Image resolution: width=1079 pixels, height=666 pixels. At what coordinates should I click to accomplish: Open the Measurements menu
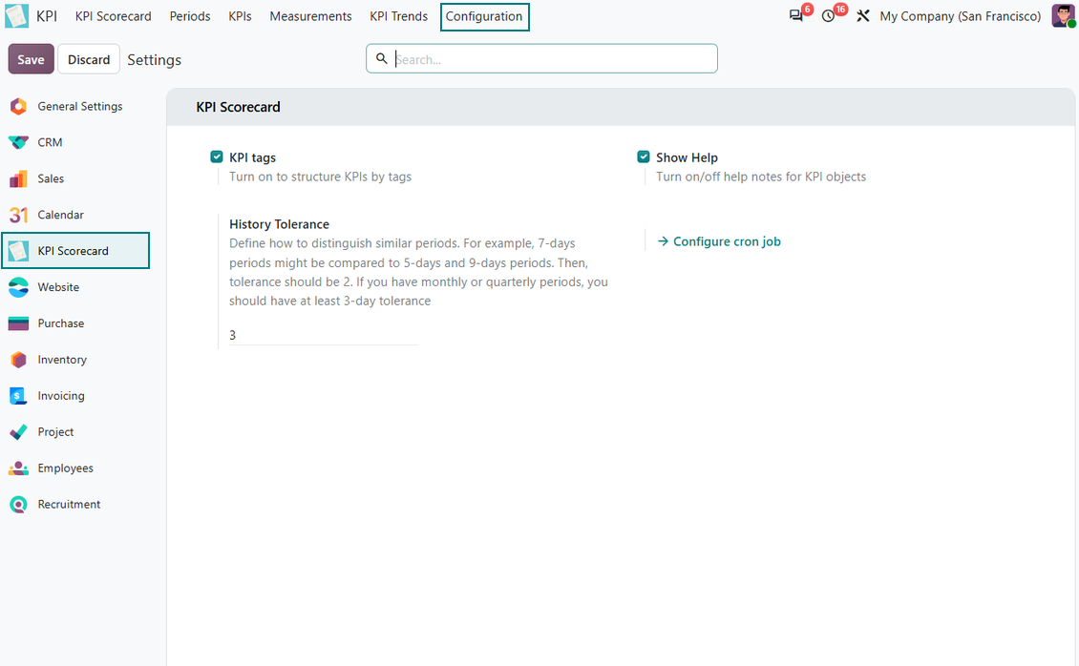tap(310, 16)
